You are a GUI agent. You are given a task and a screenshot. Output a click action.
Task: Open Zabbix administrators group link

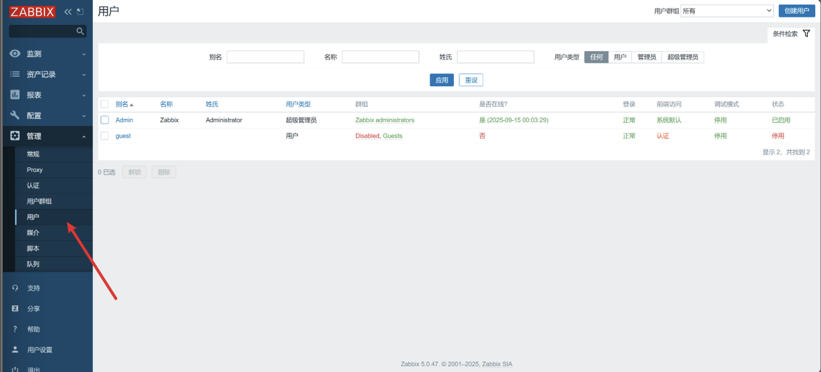(x=385, y=120)
